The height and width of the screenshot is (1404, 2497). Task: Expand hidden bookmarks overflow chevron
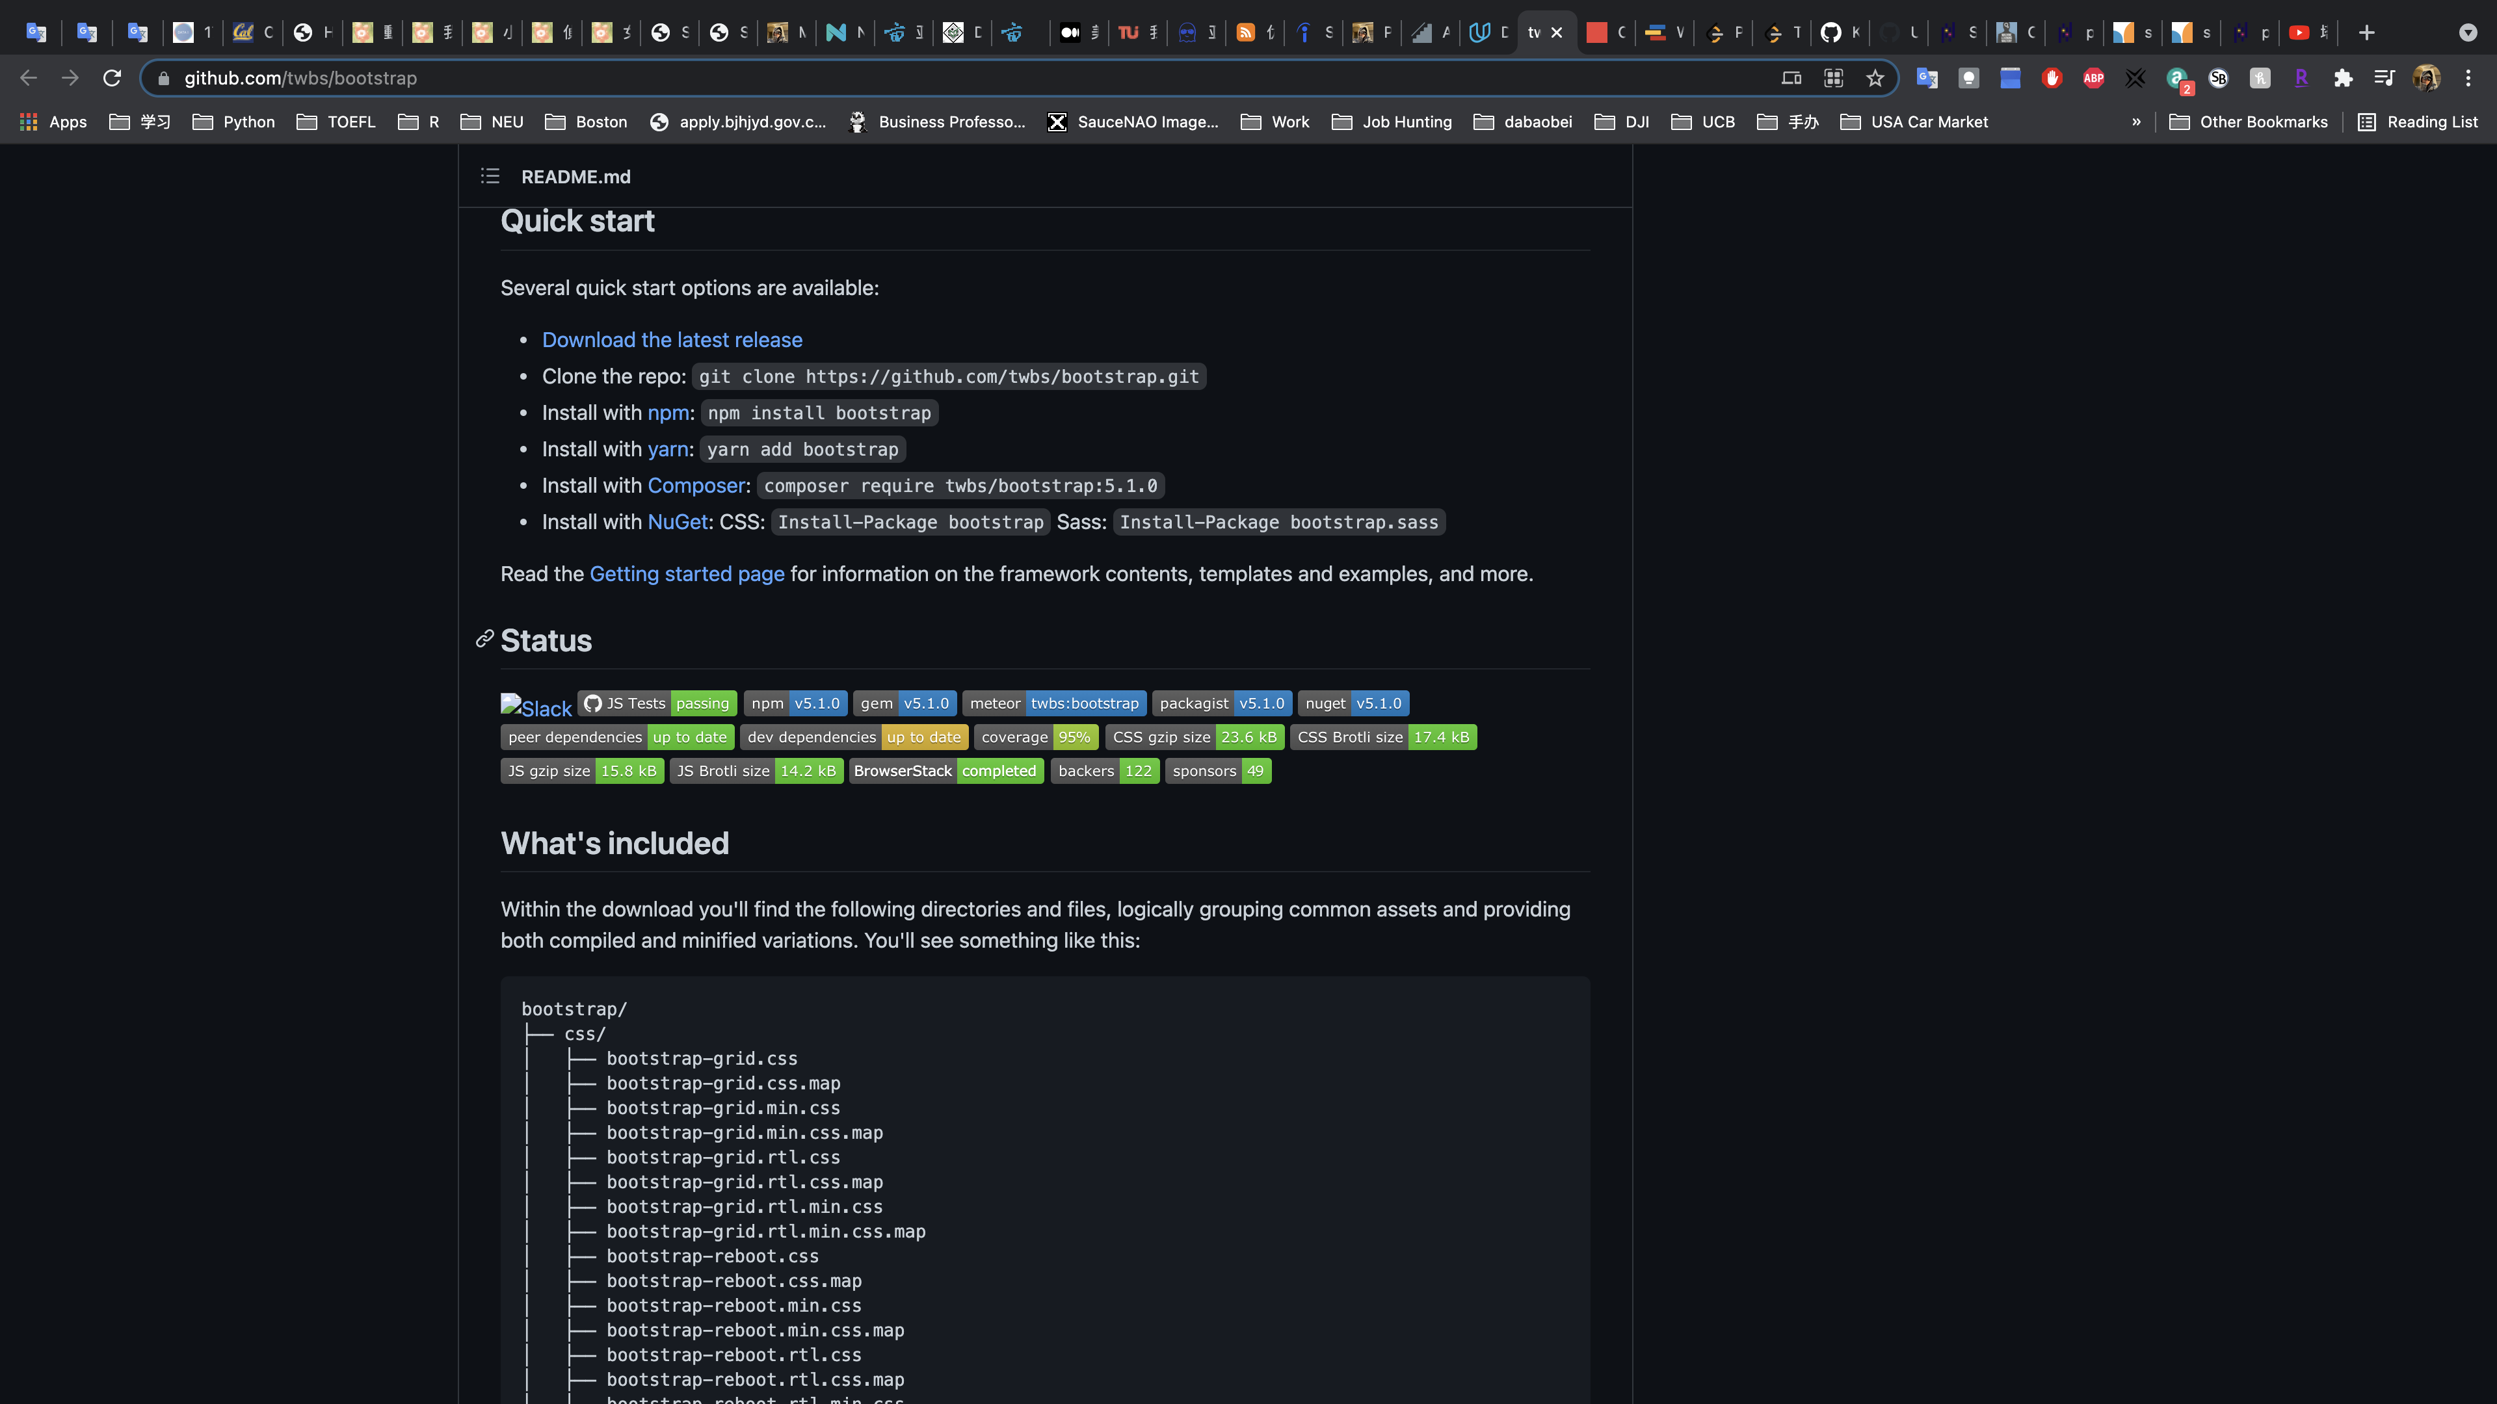(x=2135, y=122)
